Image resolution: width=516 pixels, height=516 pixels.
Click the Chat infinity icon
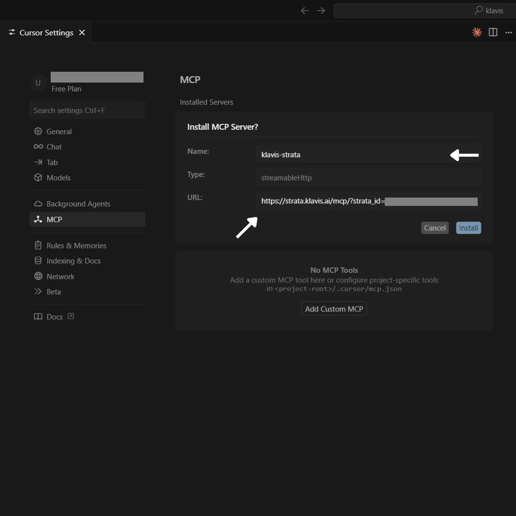(38, 146)
